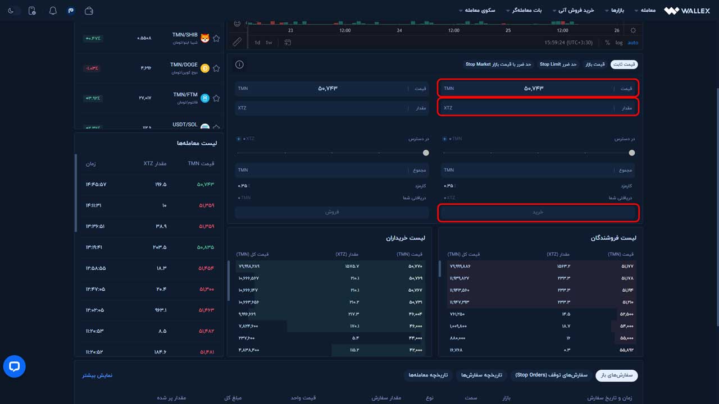
Task: Select the حد ضرر Stop Limit tab
Action: pyautogui.click(x=558, y=65)
